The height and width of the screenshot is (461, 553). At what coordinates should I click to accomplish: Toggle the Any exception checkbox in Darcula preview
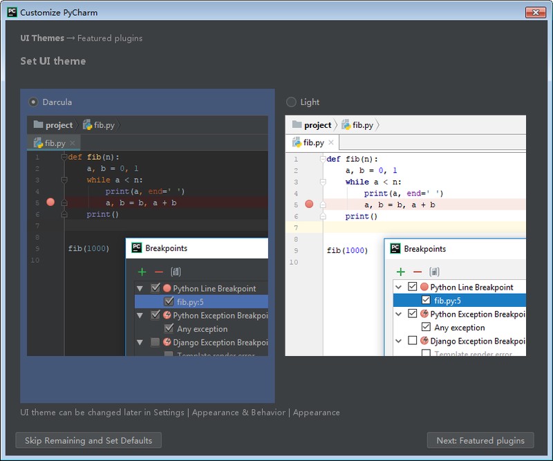[169, 328]
